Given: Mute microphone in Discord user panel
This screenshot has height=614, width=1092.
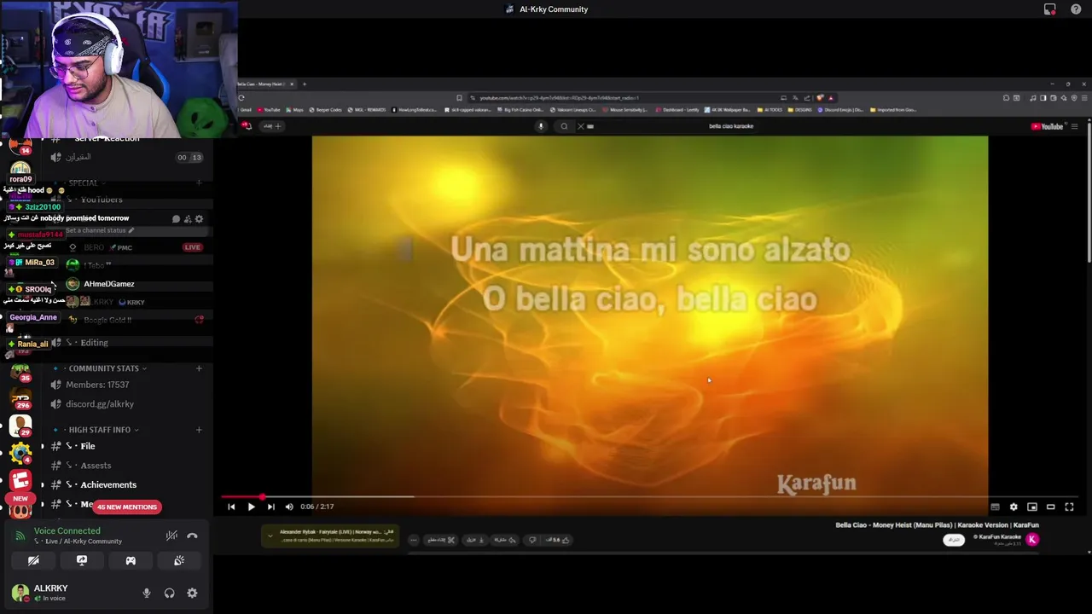Looking at the screenshot, I should tap(147, 594).
